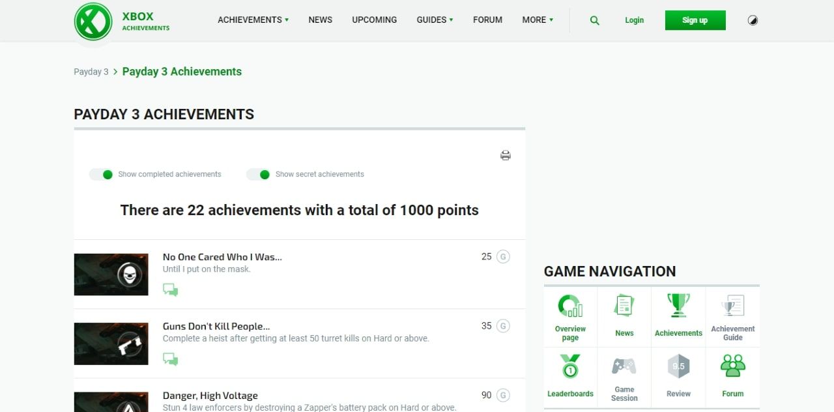The width and height of the screenshot is (834, 412).
Task: Open News icon in Game Navigation
Action: pyautogui.click(x=624, y=306)
